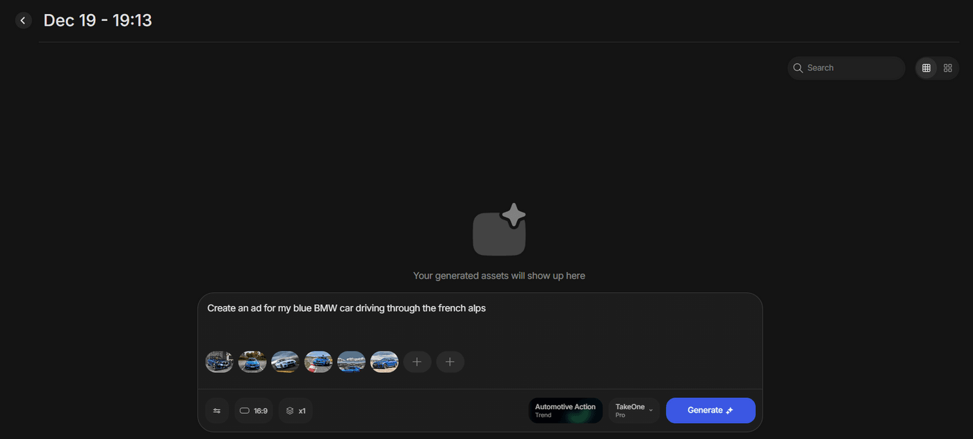This screenshot has width=973, height=439.
Task: Select the third reference thumbnail with the white car
Action: click(x=285, y=362)
